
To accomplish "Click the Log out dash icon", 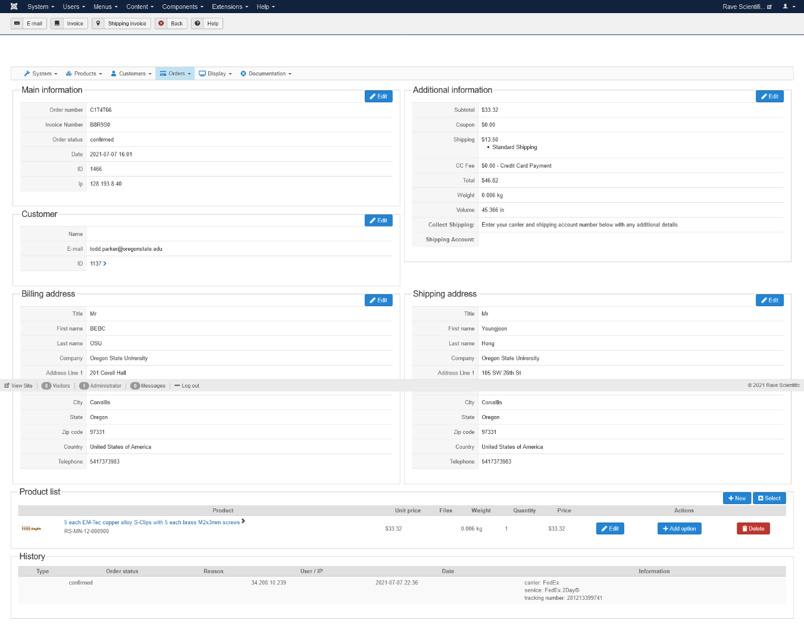I will click(x=177, y=386).
